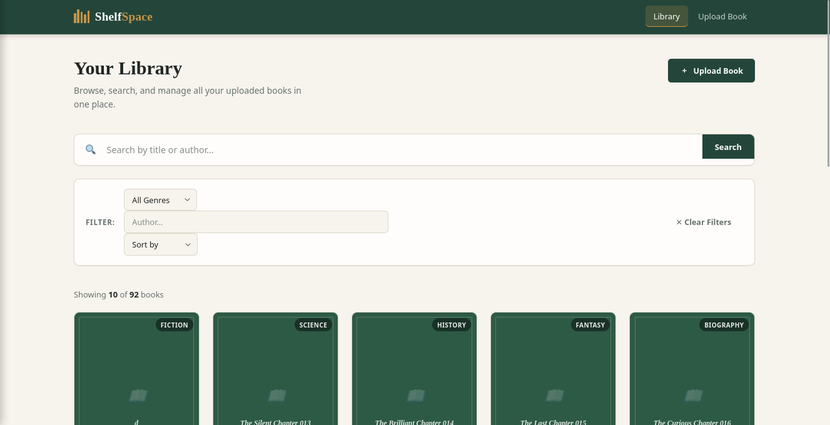Select the FANTASY genre badge
The image size is (830, 425).
click(590, 325)
